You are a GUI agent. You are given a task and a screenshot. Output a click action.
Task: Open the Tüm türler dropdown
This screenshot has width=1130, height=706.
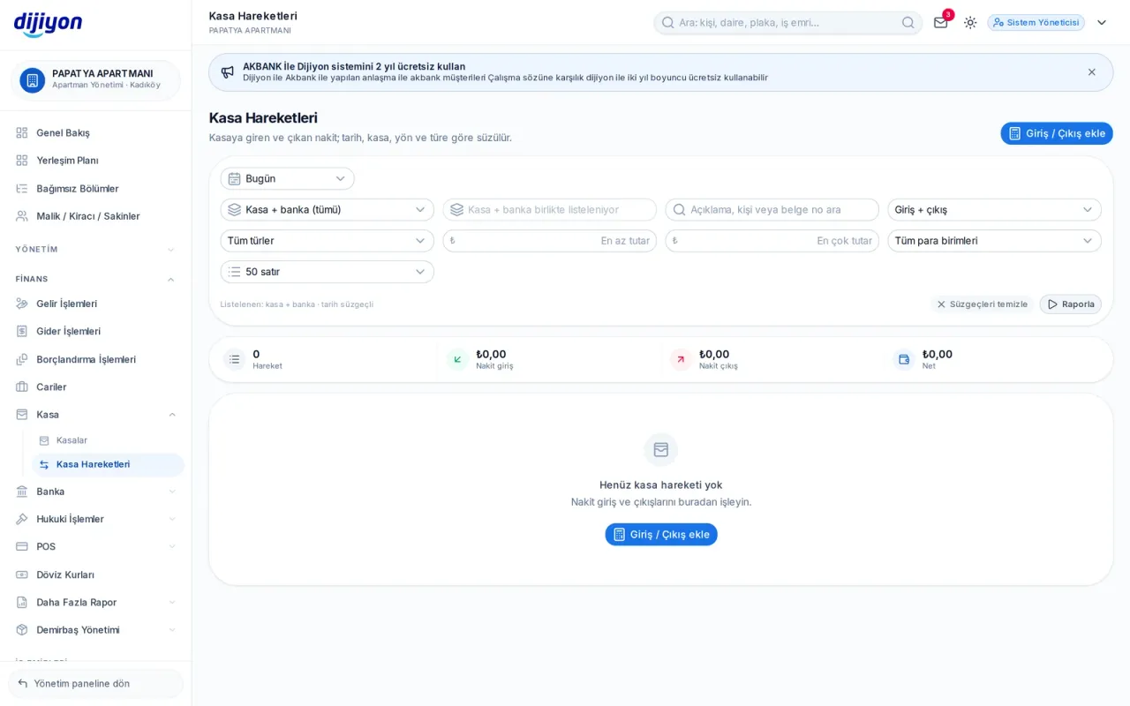point(327,241)
